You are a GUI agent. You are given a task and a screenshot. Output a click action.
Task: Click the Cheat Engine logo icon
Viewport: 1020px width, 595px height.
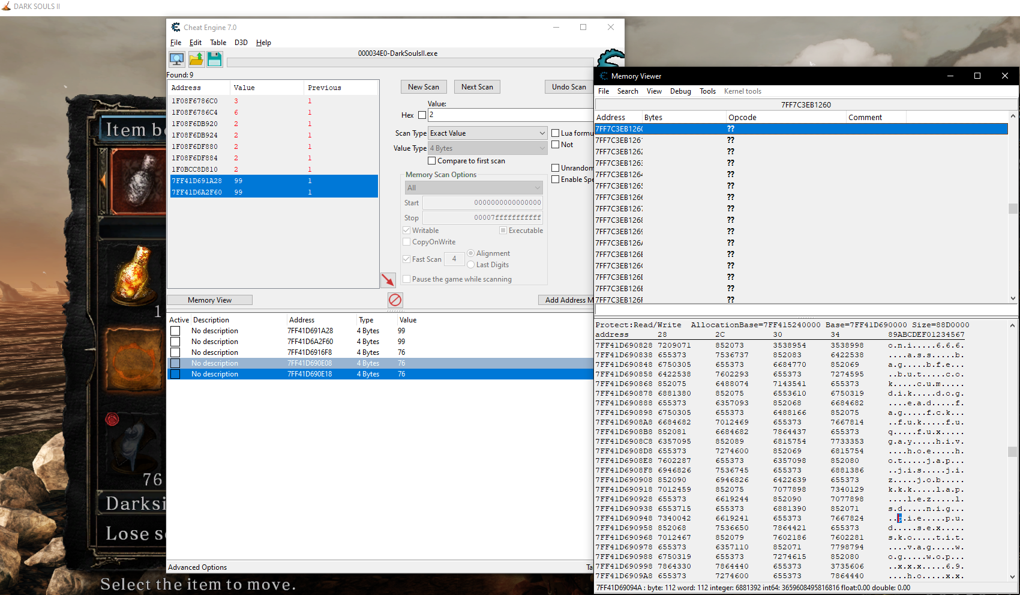pyautogui.click(x=610, y=58)
